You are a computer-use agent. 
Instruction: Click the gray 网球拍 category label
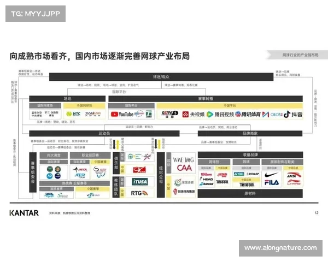[214, 162]
